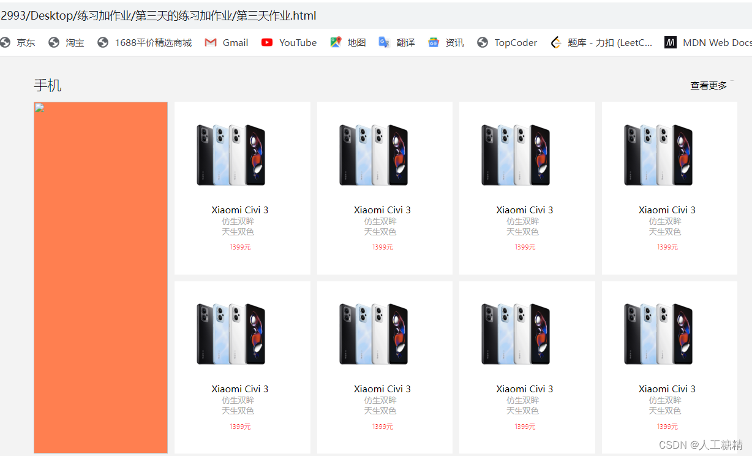The height and width of the screenshot is (456, 752).
Task: Click Xiaomi Civi 3 title in top row second card
Action: click(382, 210)
